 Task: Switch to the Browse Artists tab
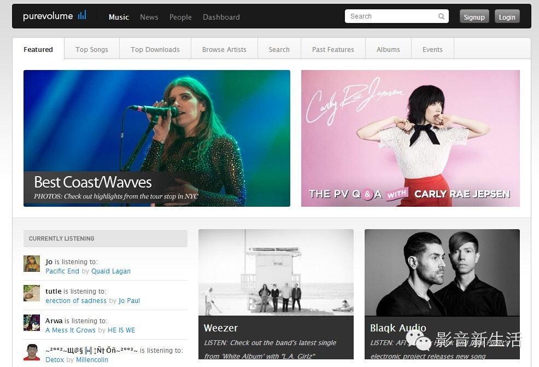(224, 50)
